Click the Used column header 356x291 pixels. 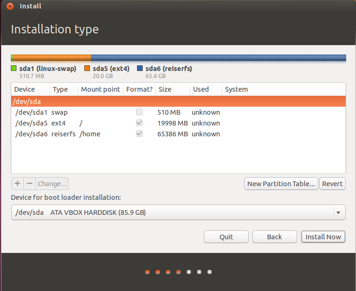point(206,89)
